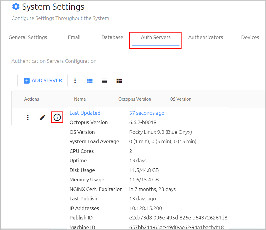Click Memory Usage value 11.6/15.4 GB
Viewport: 266px width, 230px height.
(x=144, y=180)
